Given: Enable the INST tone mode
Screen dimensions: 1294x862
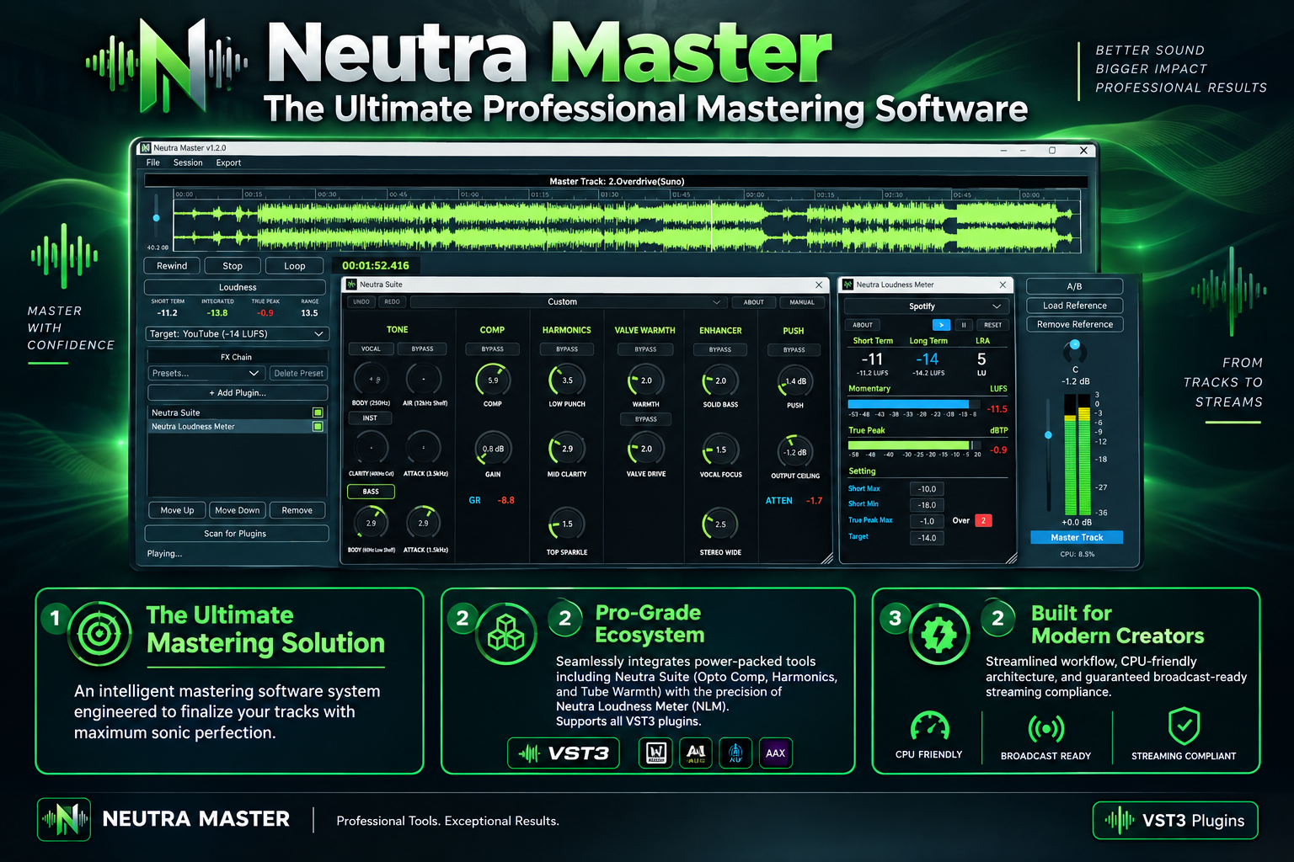Looking at the screenshot, I should tap(370, 418).
